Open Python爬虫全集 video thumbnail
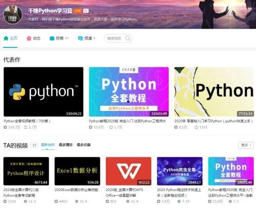This screenshot has height=208, width=256. pos(180,171)
